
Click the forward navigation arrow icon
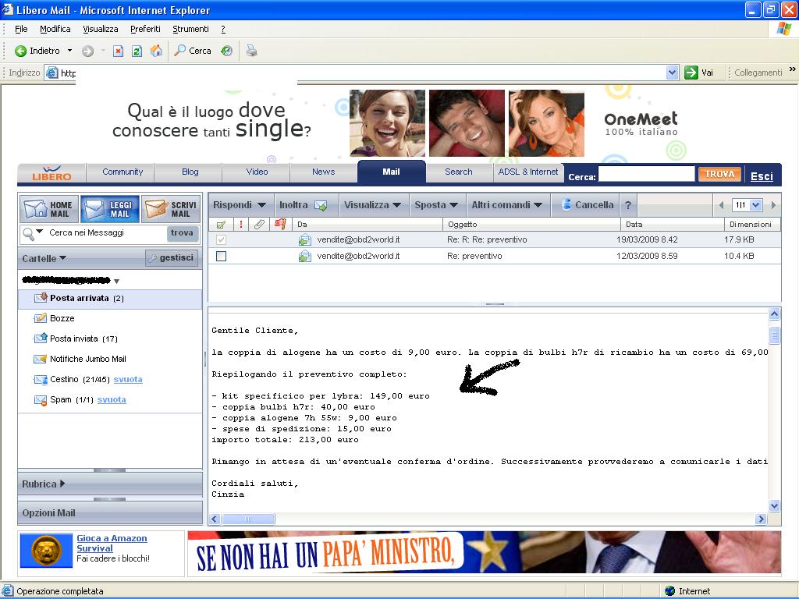87,51
